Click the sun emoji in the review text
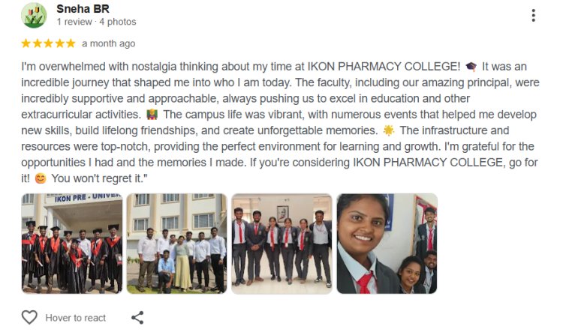563x332 pixels. coord(388,130)
